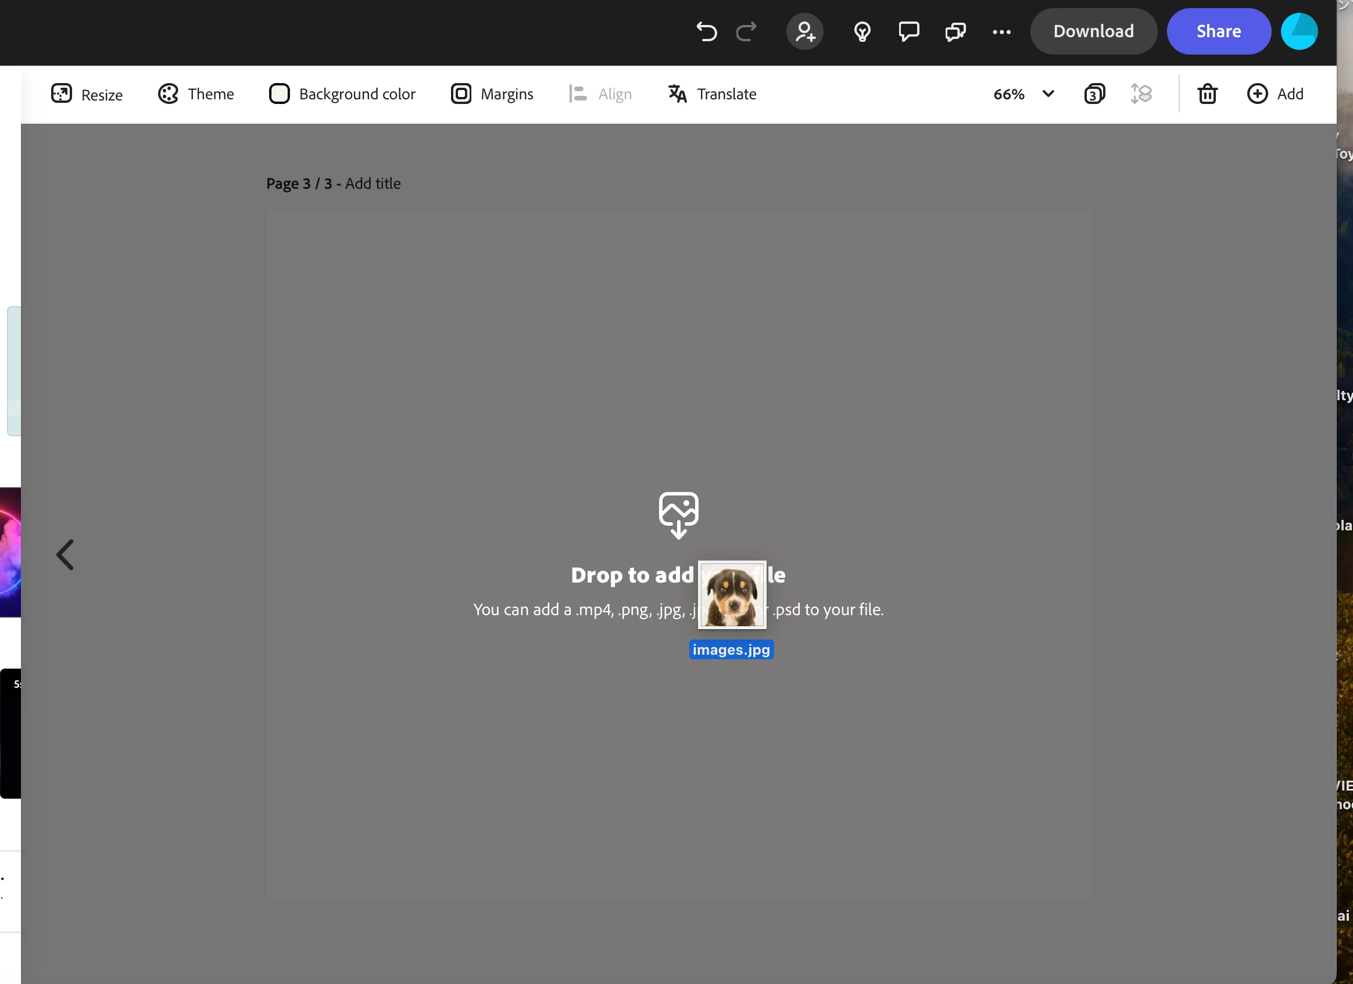This screenshot has height=984, width=1353.
Task: Click the undo arrow icon
Action: (x=706, y=31)
